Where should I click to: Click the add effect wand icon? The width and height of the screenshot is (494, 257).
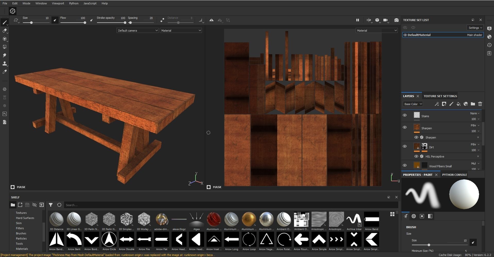[437, 104]
